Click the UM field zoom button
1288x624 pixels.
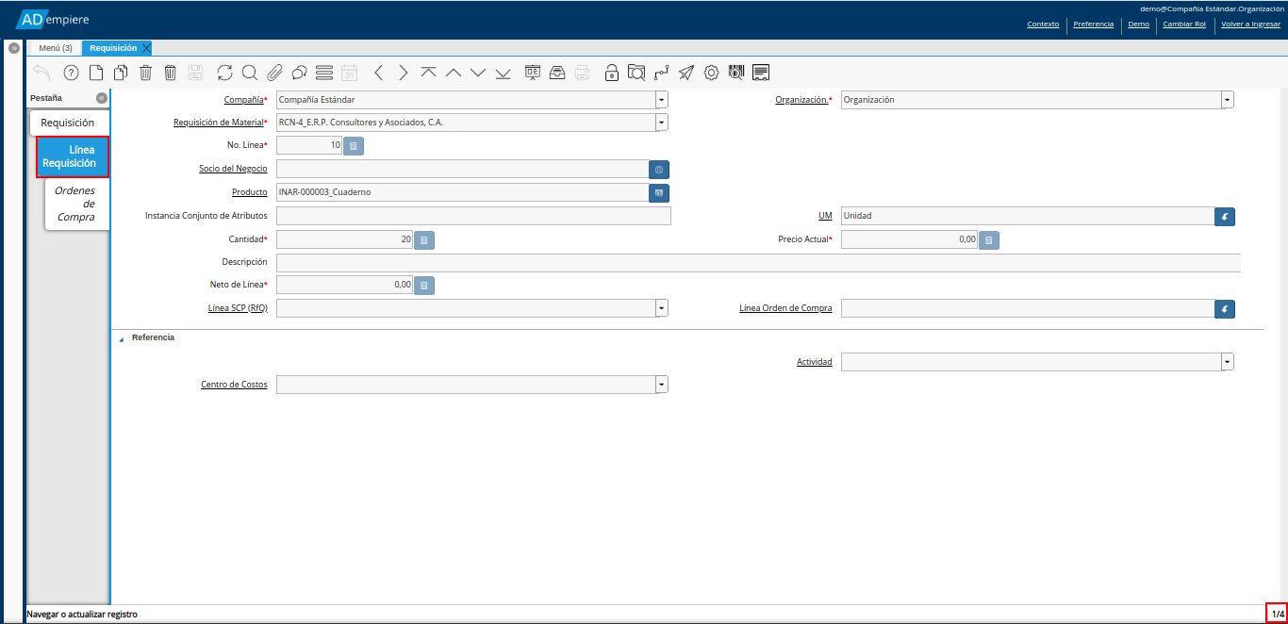(x=1225, y=217)
